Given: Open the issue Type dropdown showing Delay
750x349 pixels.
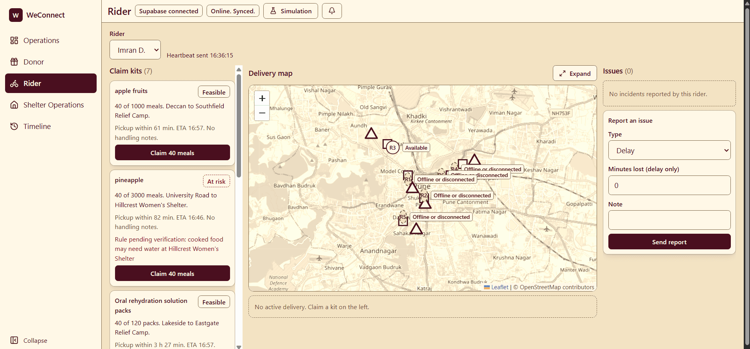Looking at the screenshot, I should (669, 150).
